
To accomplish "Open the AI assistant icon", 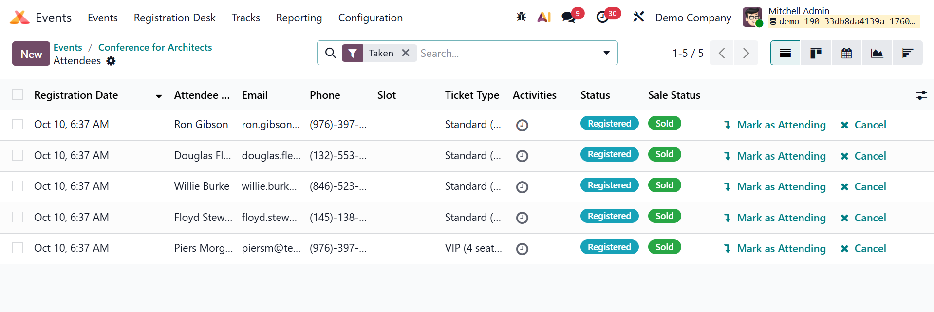I will [544, 17].
